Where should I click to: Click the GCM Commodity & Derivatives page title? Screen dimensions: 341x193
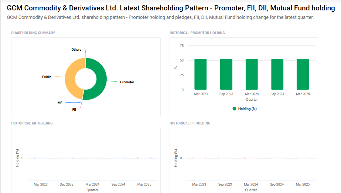pos(171,8)
